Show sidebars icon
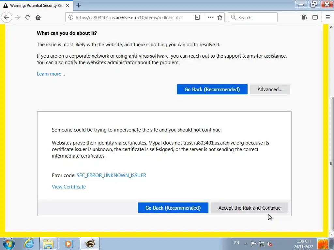 click(x=315, y=18)
